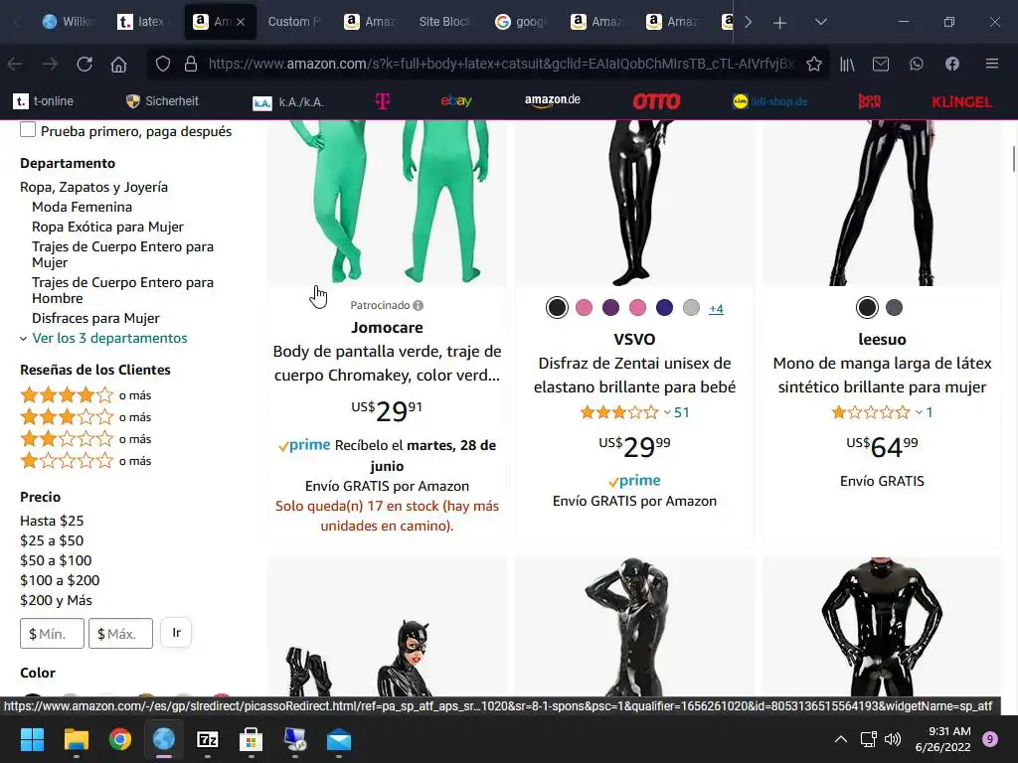Open WhatsApp toolbar icon

point(916,64)
